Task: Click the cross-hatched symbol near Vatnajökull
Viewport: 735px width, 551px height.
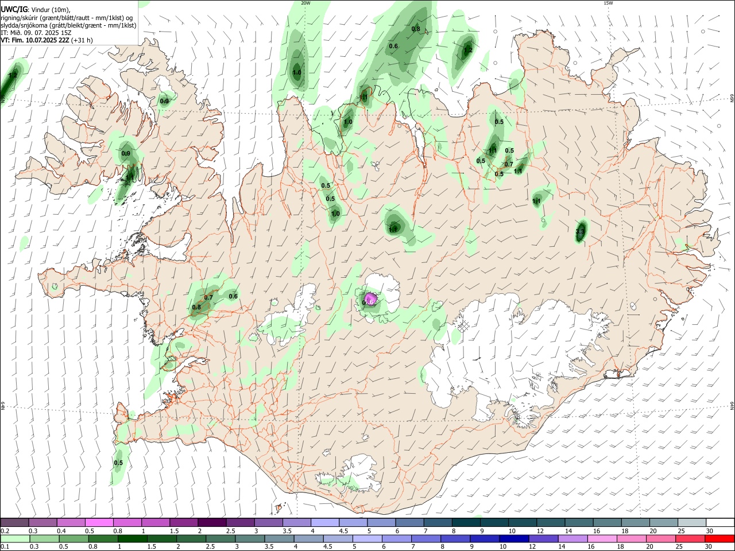Action: pyautogui.click(x=463, y=327)
